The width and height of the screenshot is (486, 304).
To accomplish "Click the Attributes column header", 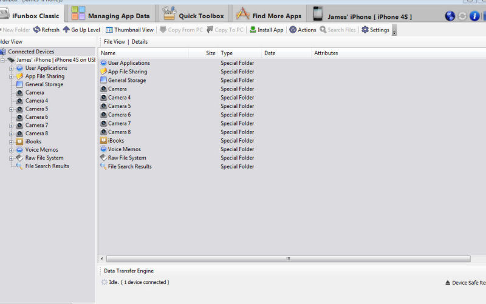I will (x=326, y=53).
